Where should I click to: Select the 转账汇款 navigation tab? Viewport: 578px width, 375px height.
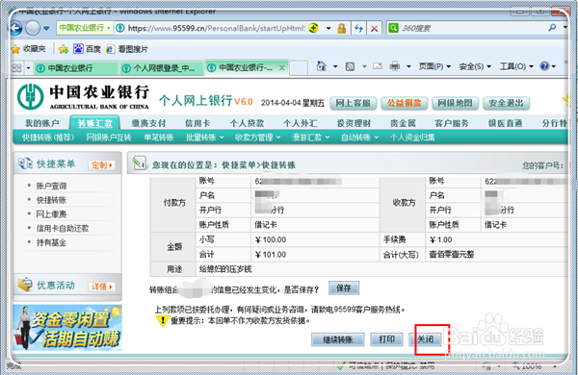coord(94,123)
